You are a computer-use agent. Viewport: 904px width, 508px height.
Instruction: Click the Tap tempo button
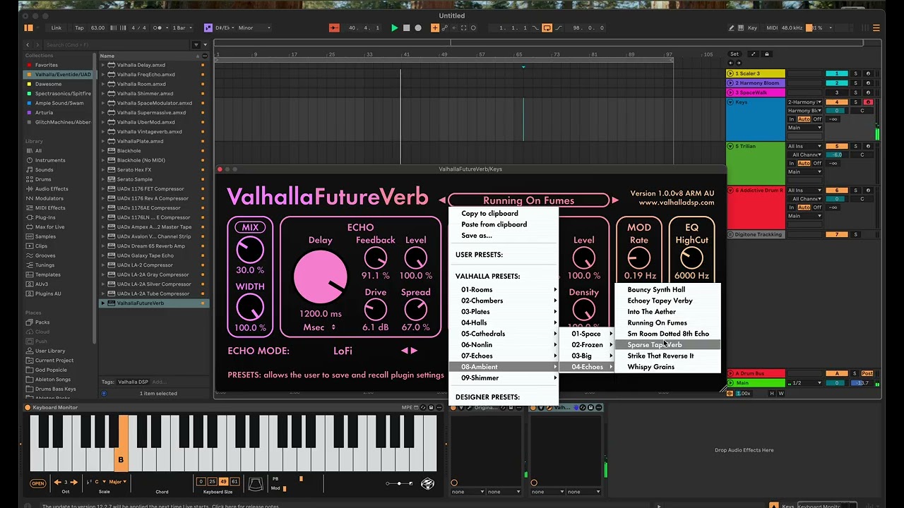[x=79, y=28]
